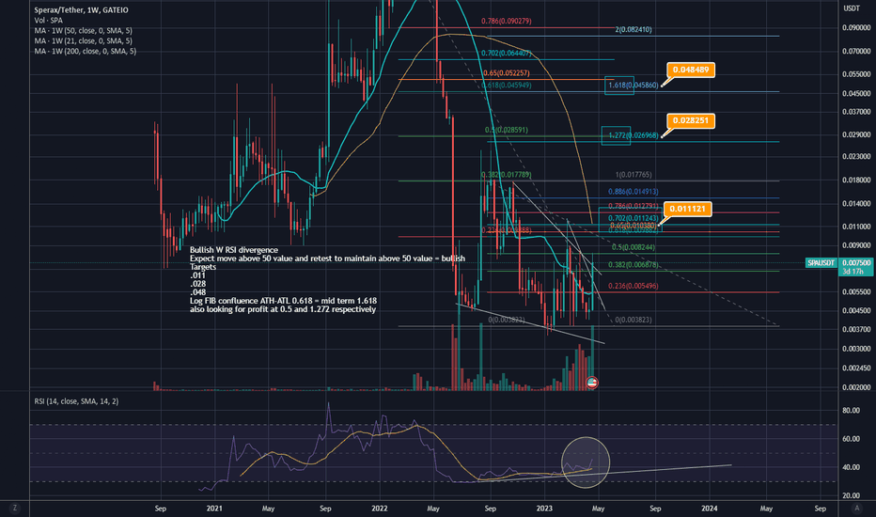Click the 0.055000 price axis label
876x517 pixels.
pyautogui.click(x=856, y=74)
